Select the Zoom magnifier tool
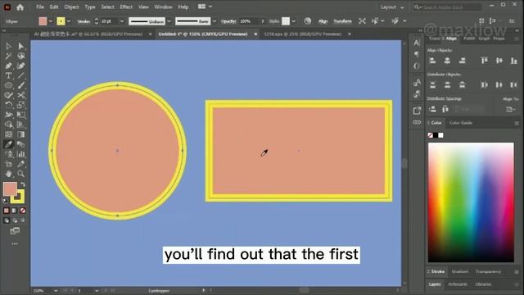Image resolution: width=524 pixels, height=295 pixels. (x=20, y=174)
